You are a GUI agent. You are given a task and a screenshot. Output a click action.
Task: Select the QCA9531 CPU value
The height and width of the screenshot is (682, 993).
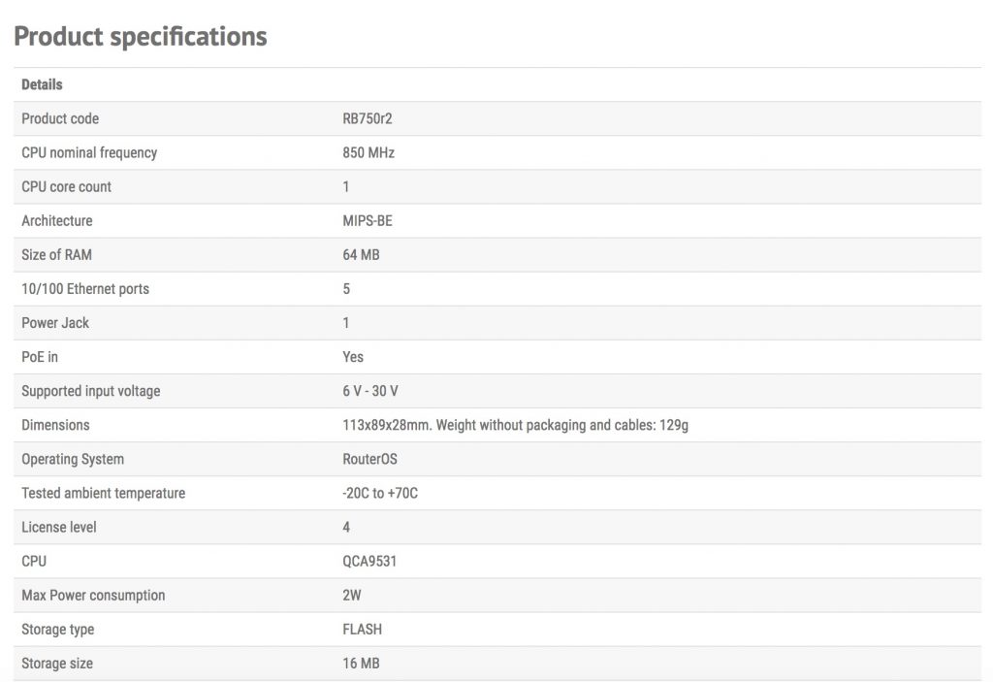pos(369,561)
